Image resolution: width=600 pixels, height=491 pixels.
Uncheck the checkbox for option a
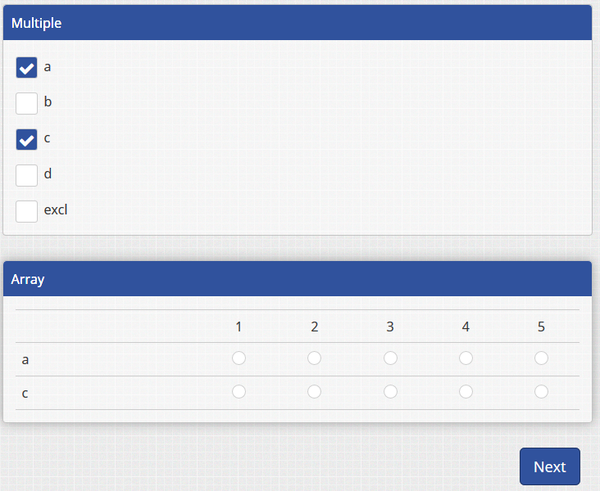tap(27, 68)
